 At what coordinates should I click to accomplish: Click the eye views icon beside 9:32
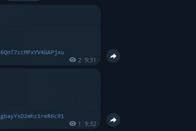click(73, 124)
